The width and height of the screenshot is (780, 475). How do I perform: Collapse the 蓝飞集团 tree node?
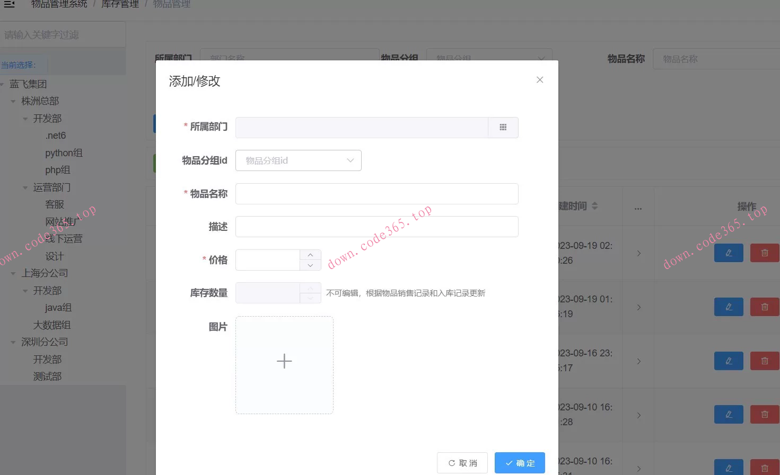click(3, 84)
